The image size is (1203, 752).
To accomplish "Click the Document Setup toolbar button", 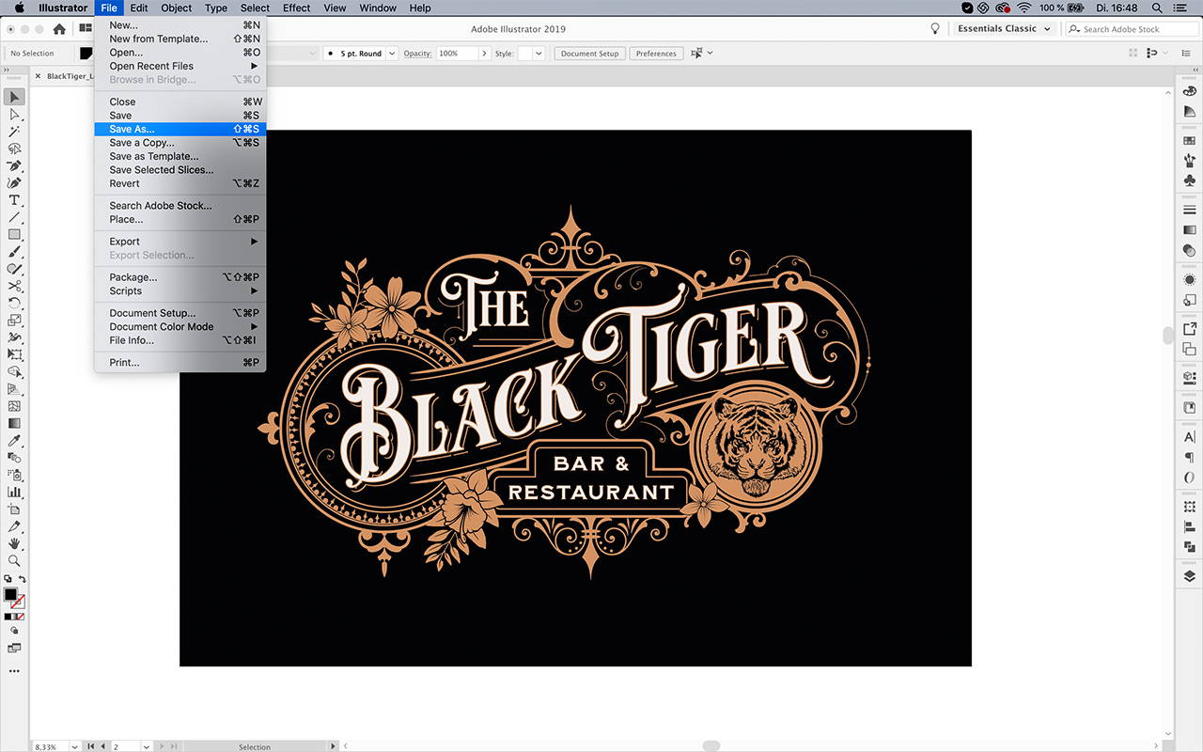I will (x=589, y=54).
